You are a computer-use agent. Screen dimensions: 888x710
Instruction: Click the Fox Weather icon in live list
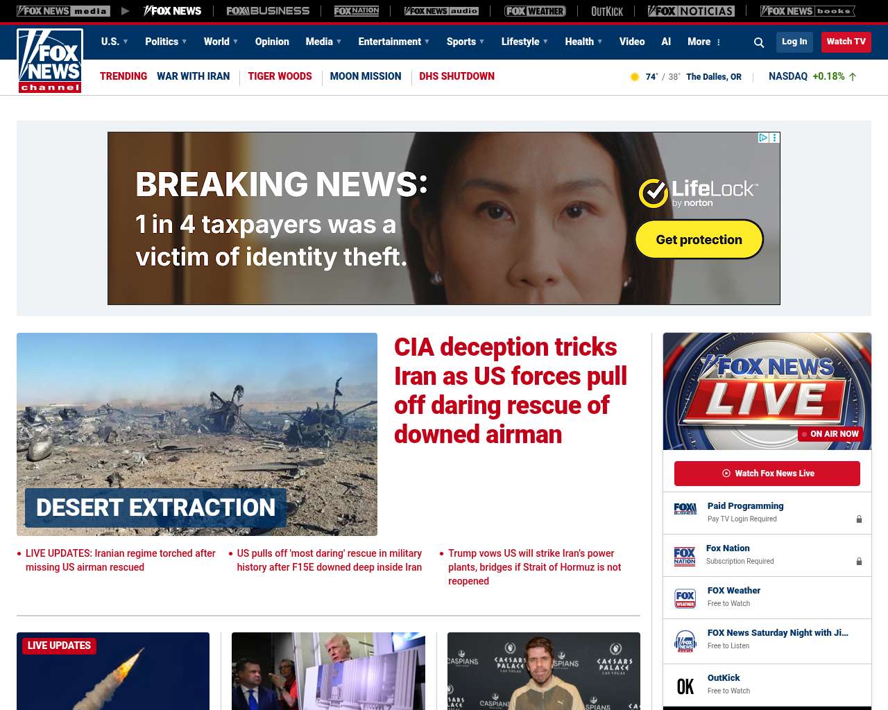point(685,598)
